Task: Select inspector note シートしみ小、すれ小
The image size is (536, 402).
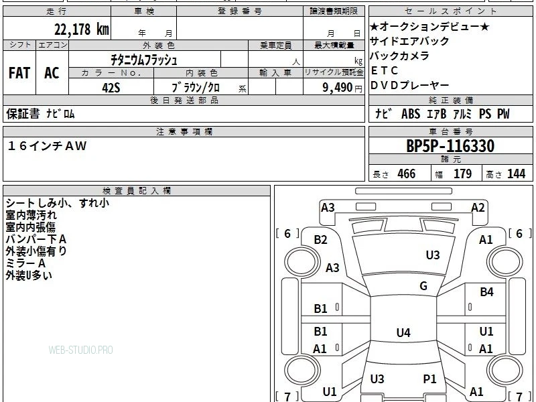Action: point(57,203)
